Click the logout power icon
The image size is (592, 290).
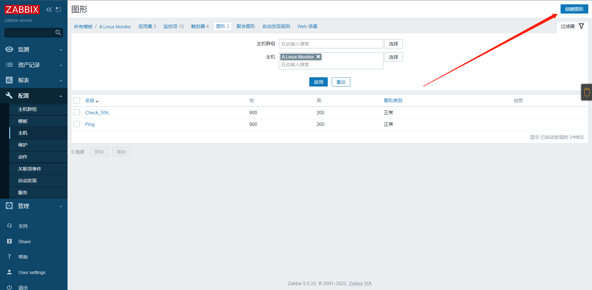point(9,287)
